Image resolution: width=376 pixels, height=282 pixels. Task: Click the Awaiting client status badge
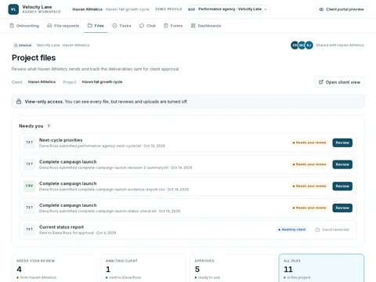click(291, 230)
